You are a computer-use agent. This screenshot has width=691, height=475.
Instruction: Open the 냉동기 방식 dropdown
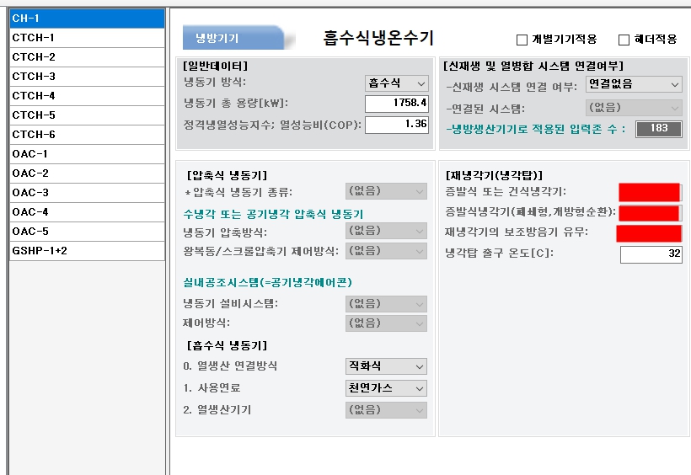tap(397, 83)
